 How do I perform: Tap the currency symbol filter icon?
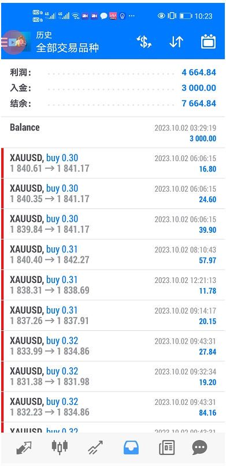pos(144,42)
